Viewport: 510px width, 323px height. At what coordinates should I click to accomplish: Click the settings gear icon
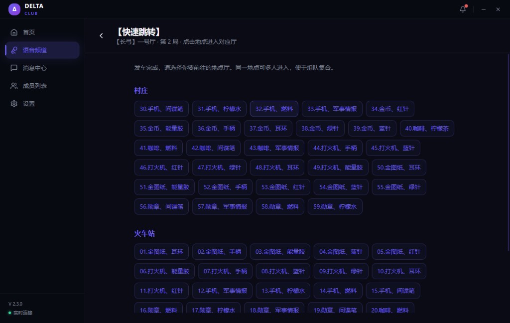(14, 104)
